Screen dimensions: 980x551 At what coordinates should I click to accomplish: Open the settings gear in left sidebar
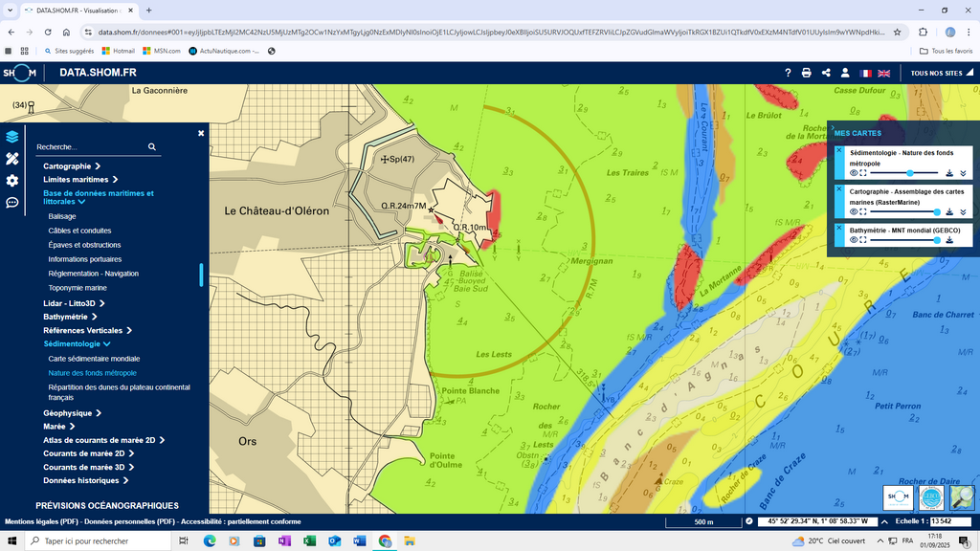(11, 181)
